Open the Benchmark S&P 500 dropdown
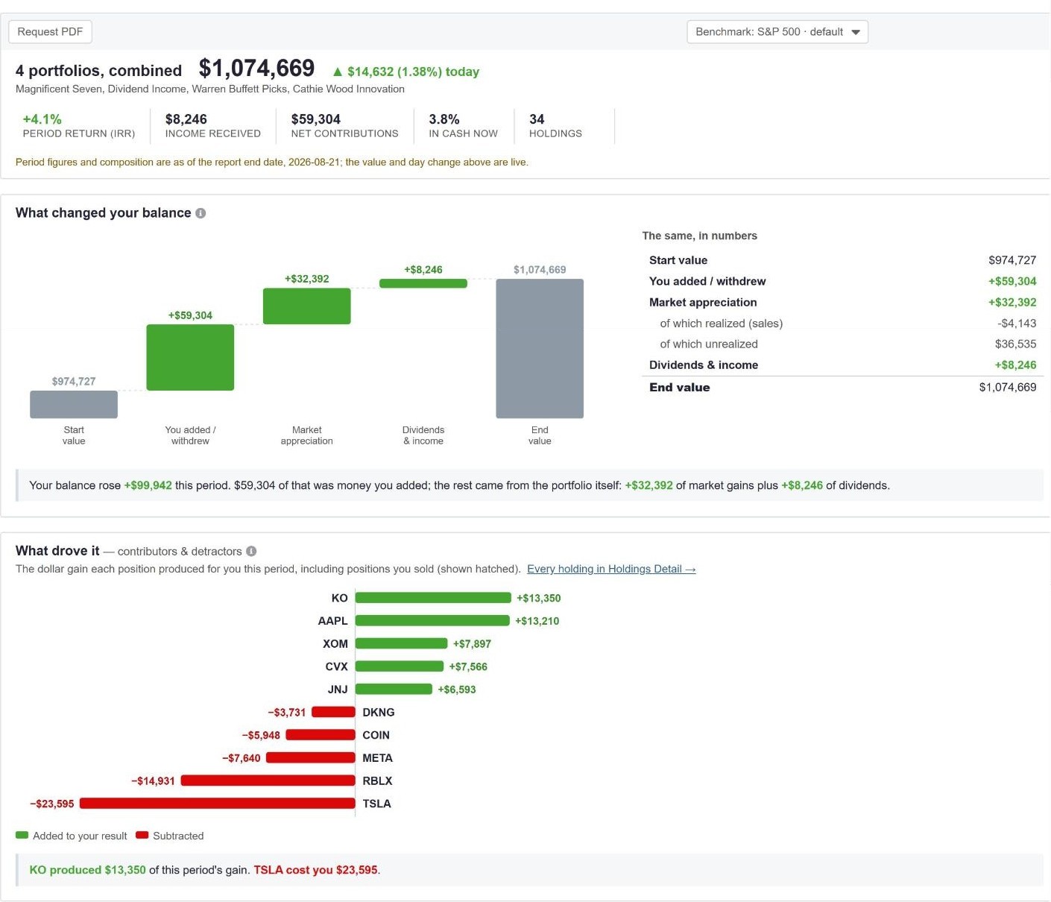Image resolution: width=1051 pixels, height=902 pixels. (x=777, y=32)
